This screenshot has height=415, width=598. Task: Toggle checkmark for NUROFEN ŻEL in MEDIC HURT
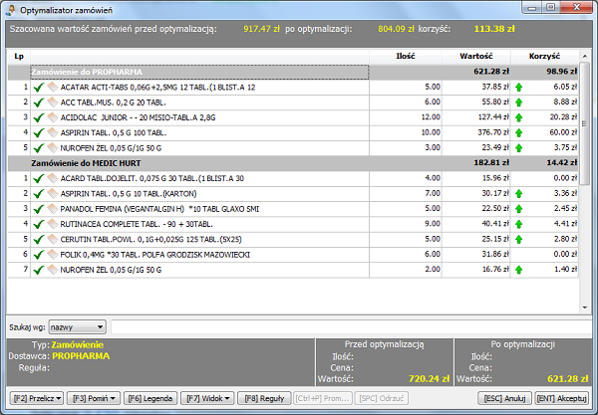pos(38,269)
